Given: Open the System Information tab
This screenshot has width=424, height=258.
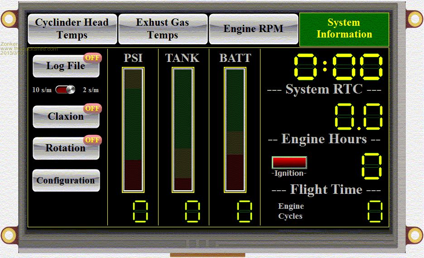Looking at the screenshot, I should [344, 28].
